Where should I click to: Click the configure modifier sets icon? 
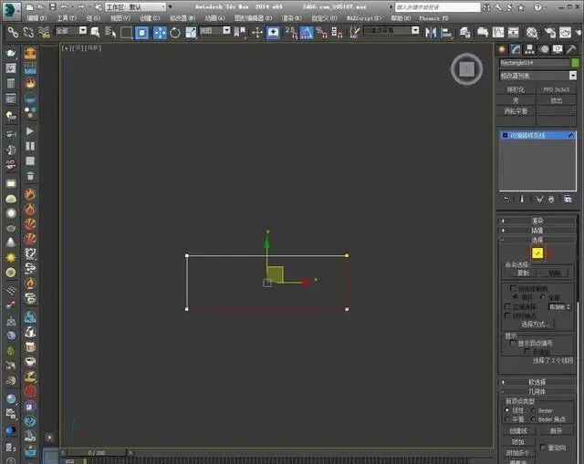click(568, 200)
